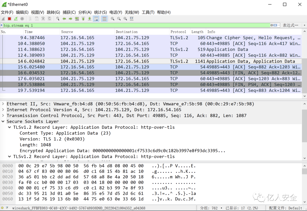Sort by the Info column header

[254, 32]
